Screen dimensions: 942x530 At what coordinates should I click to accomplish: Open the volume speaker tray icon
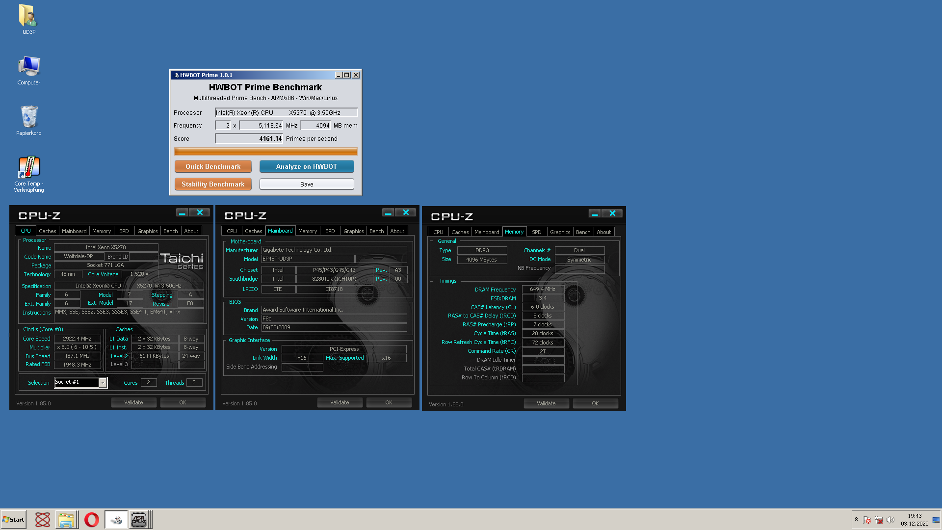[890, 520]
